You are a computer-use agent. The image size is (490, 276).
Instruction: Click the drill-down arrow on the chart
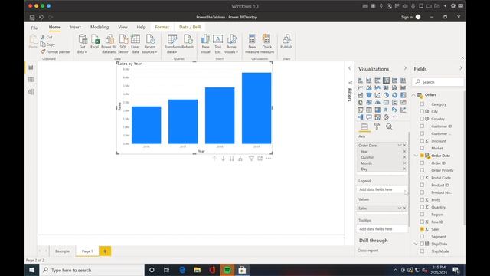coord(223,159)
